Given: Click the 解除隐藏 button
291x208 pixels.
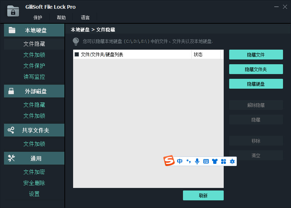Looking at the screenshot, I should pos(256,105).
